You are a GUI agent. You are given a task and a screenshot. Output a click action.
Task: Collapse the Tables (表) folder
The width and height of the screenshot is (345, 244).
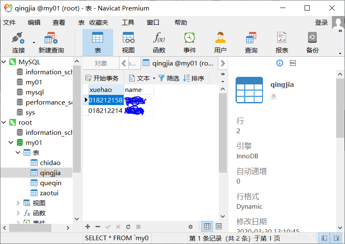pos(18,152)
